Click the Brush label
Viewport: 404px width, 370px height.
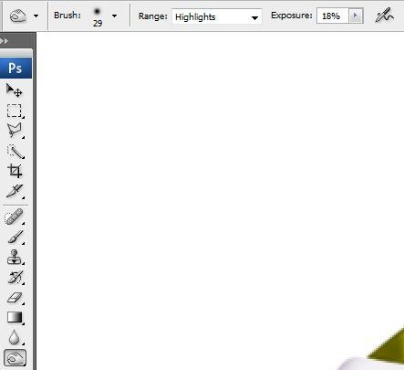click(x=67, y=16)
